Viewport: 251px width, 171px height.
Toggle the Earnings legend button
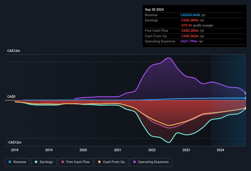(x=44, y=162)
